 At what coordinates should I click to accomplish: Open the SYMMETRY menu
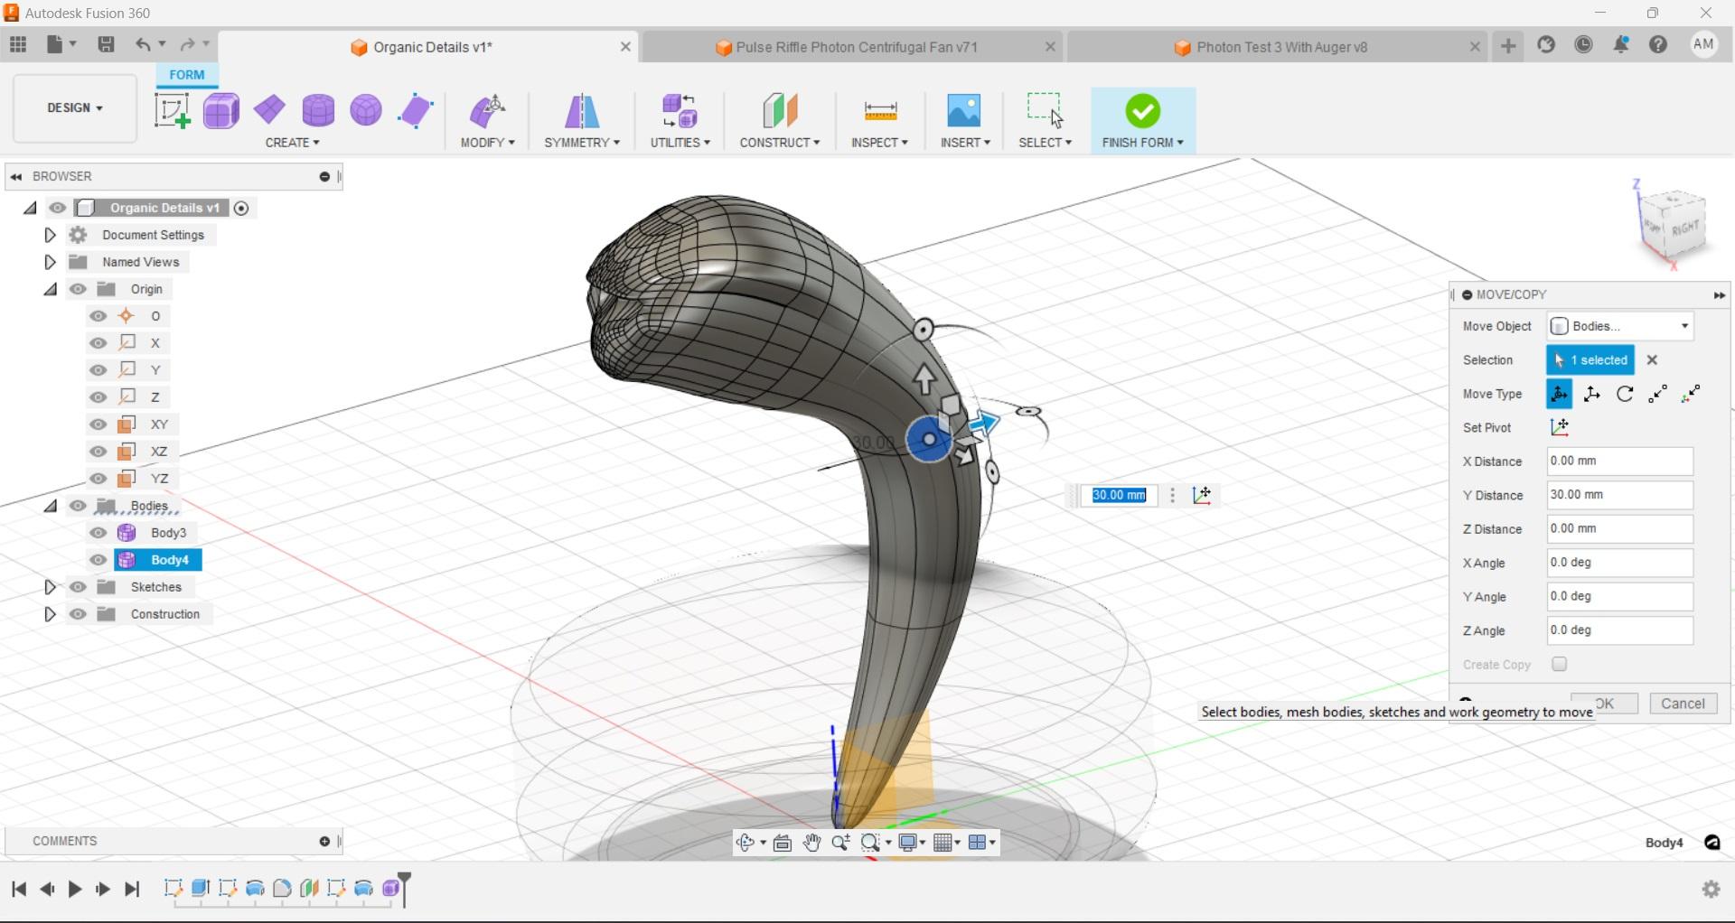(582, 143)
